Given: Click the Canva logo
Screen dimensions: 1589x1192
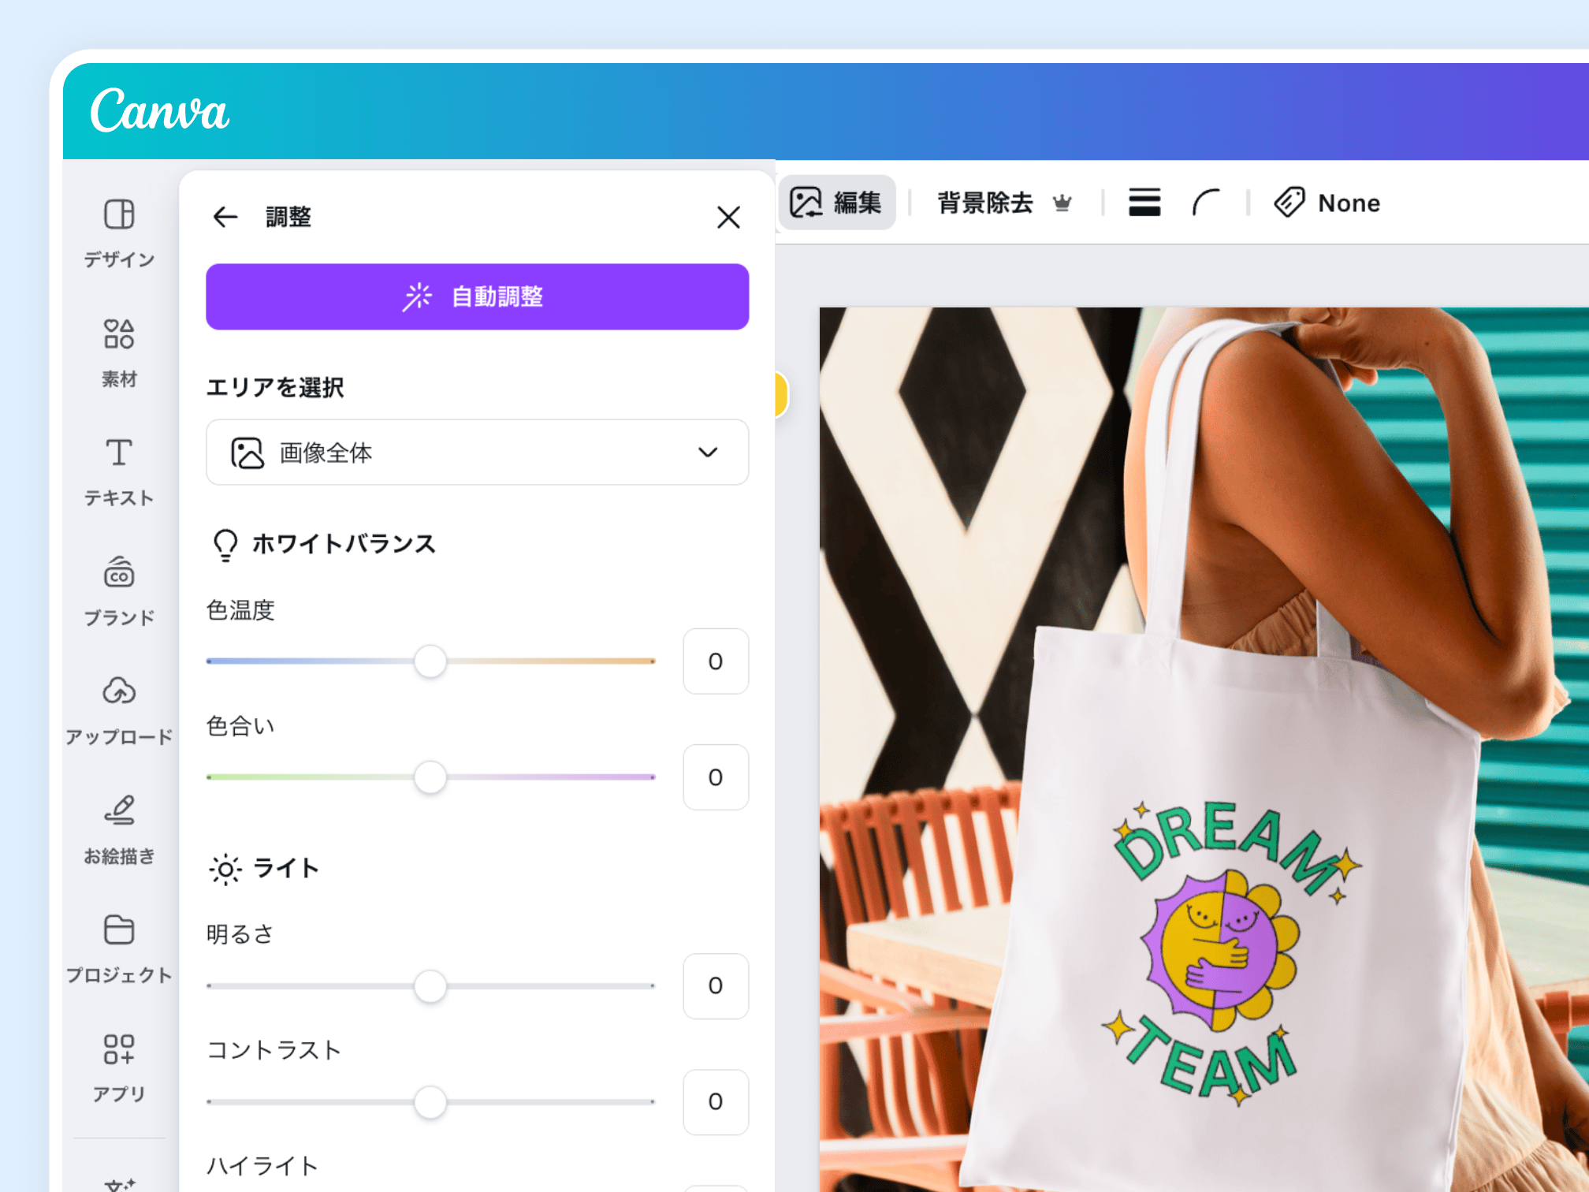Looking at the screenshot, I should [160, 110].
